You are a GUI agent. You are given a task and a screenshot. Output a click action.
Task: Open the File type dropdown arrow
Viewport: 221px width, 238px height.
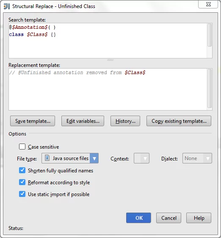point(94,158)
